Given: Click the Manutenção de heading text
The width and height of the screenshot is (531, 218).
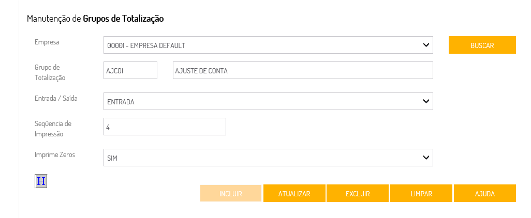Looking at the screenshot, I should tap(54, 19).
